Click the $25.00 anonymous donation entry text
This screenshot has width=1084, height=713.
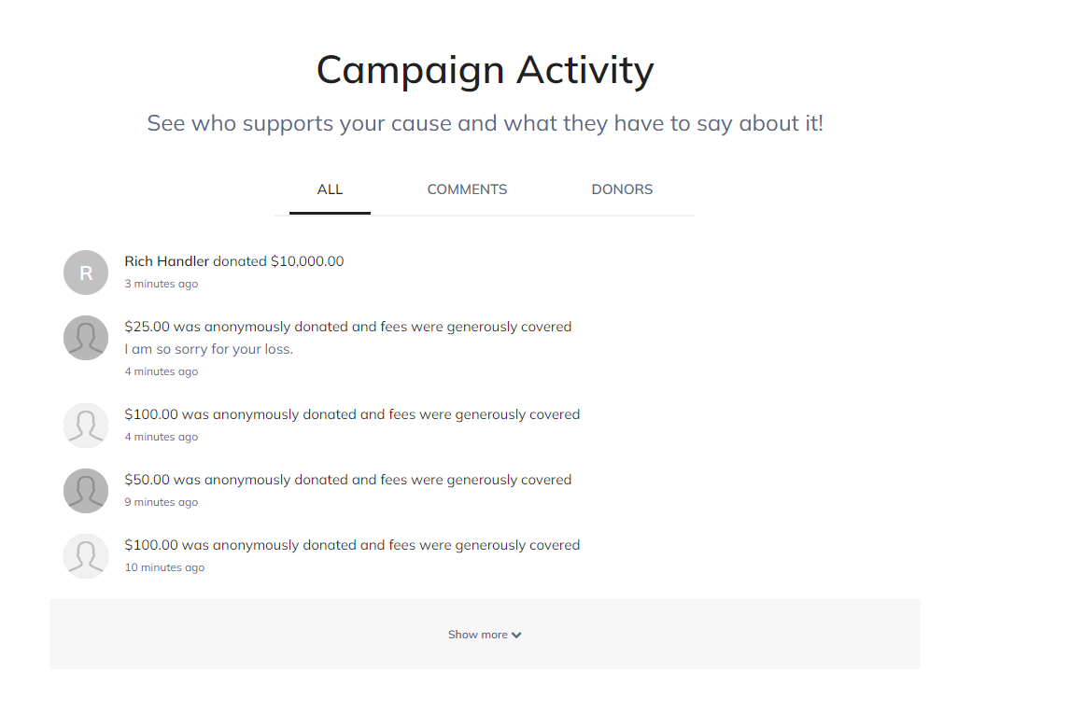pyautogui.click(x=347, y=327)
